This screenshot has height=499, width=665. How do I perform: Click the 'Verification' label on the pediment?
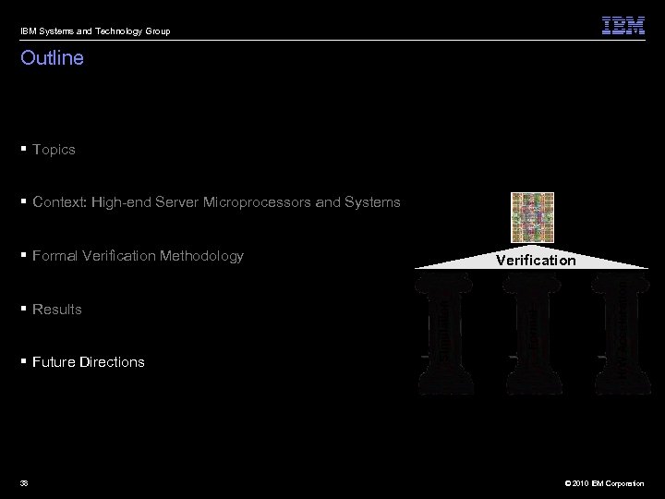[x=536, y=260]
